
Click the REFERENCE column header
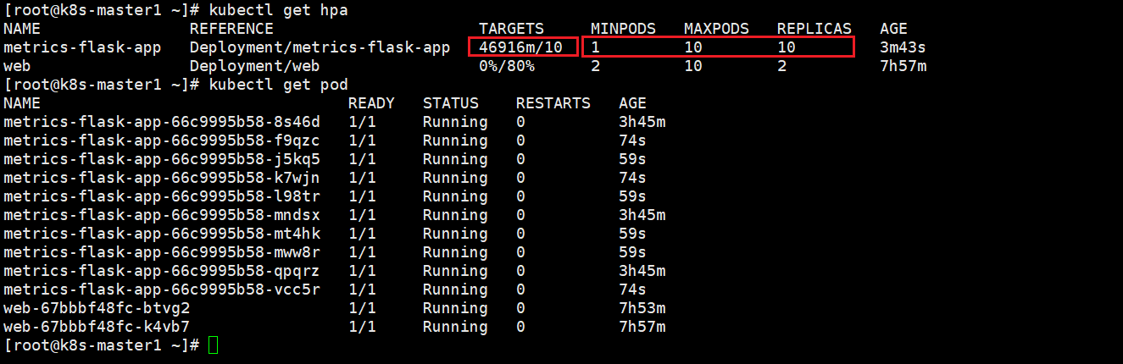coord(231,29)
